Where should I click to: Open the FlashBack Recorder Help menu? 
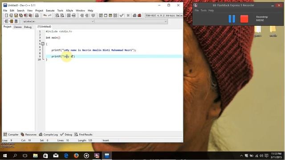pos(211,11)
